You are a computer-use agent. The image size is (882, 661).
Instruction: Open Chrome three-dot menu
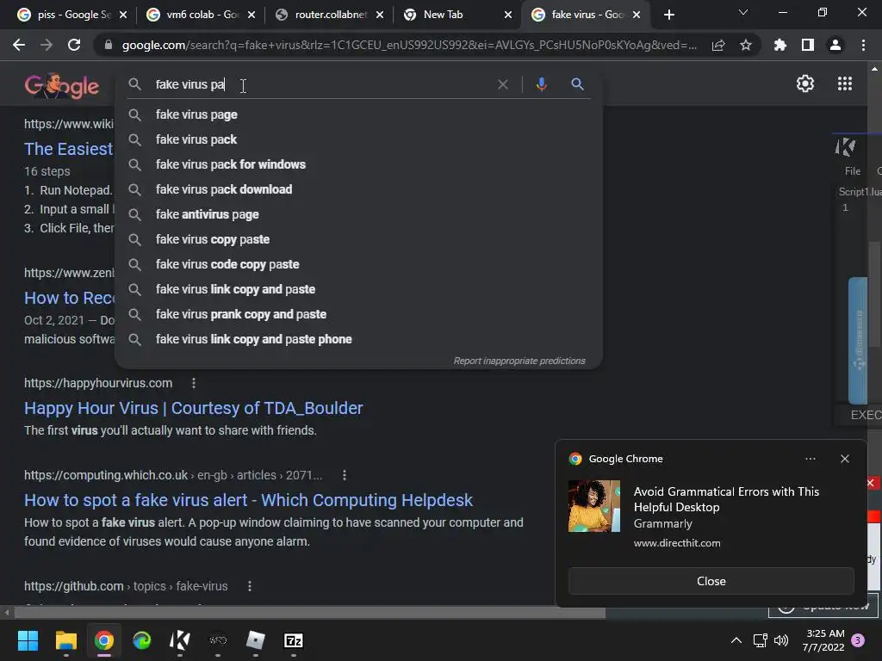click(x=863, y=45)
